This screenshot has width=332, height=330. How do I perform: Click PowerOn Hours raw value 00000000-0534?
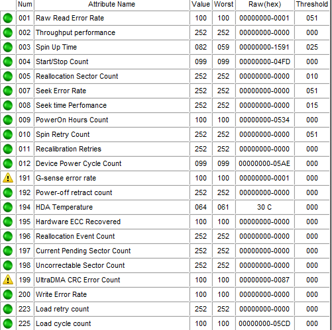[x=264, y=120]
